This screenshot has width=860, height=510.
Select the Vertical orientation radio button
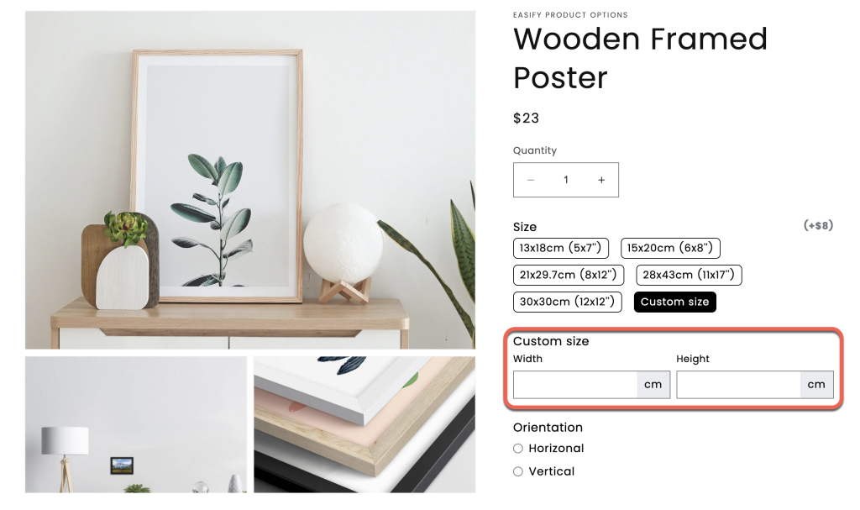(x=517, y=471)
